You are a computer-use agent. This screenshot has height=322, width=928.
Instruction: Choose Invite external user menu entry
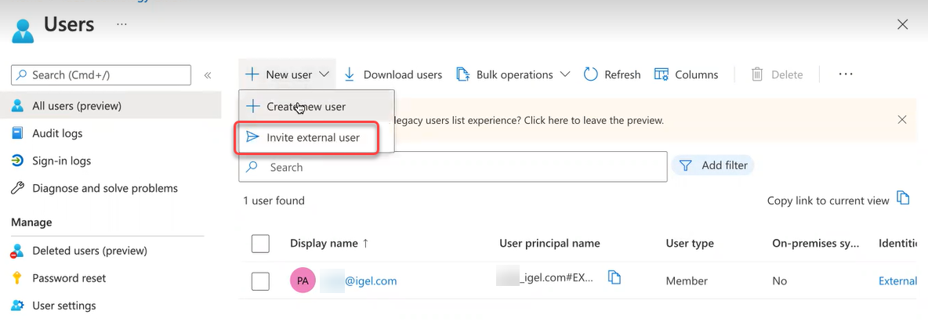(313, 137)
